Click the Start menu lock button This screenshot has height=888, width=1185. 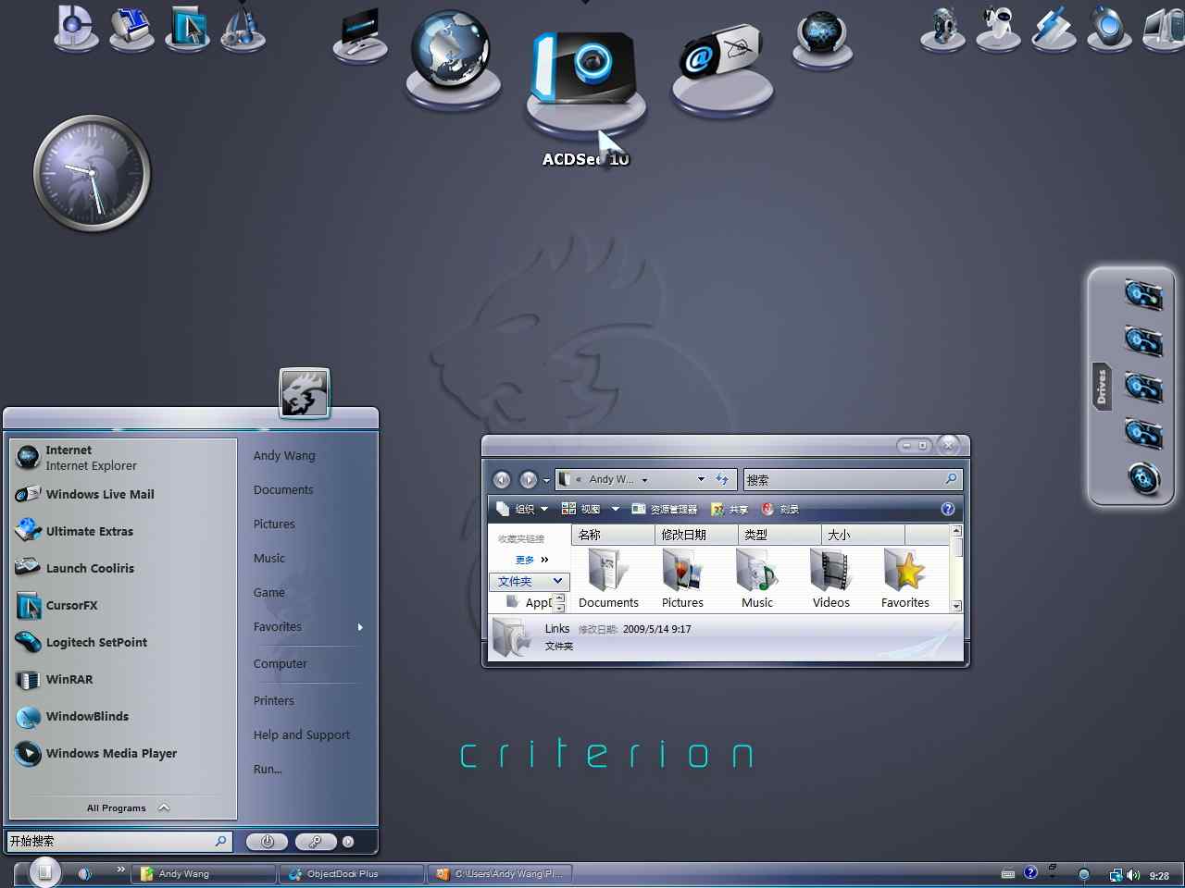315,842
